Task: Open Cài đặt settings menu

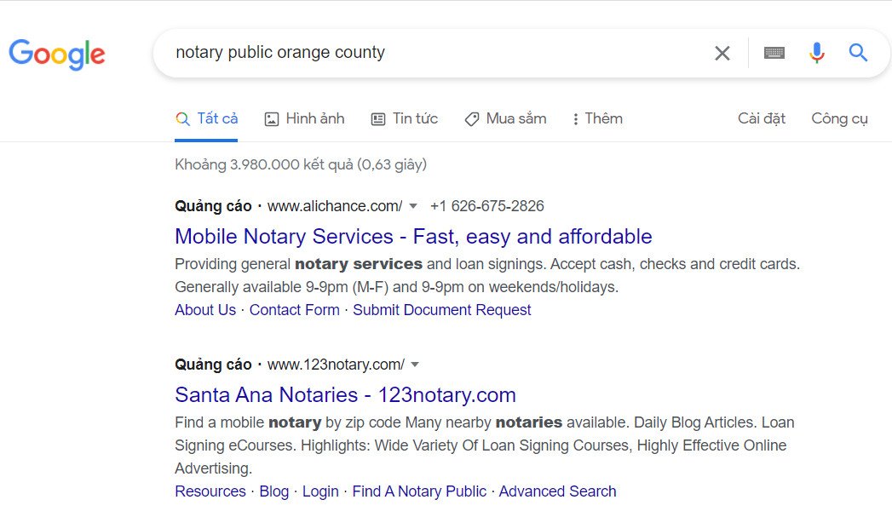Action: pyautogui.click(x=761, y=119)
